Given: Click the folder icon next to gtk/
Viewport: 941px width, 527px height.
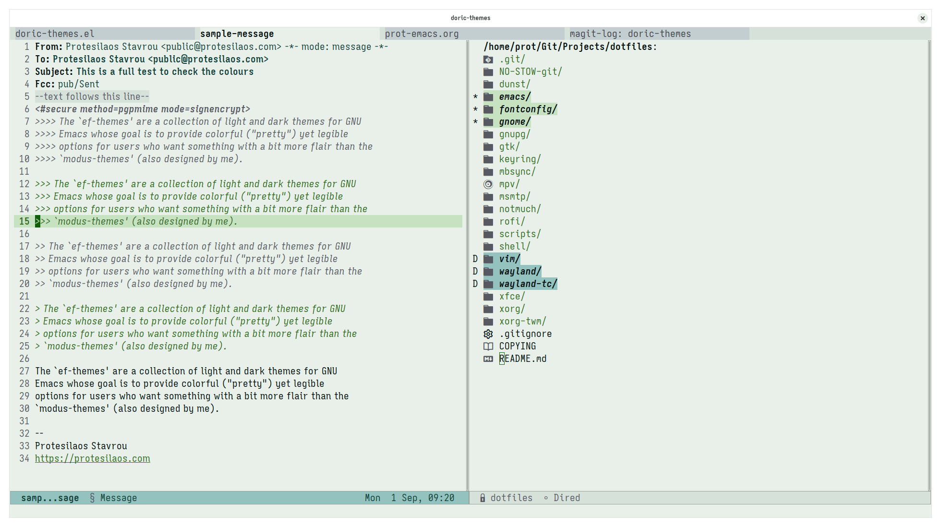Looking at the screenshot, I should (488, 147).
